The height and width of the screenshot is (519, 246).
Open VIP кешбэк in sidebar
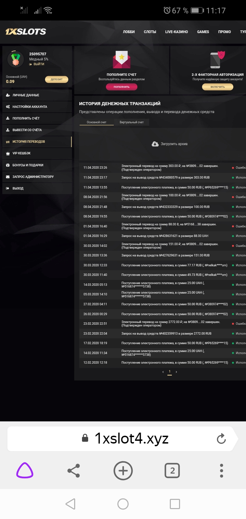[x=37, y=153]
